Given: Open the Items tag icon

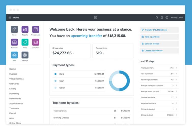Looking at the screenshot, I should click(25, 42).
